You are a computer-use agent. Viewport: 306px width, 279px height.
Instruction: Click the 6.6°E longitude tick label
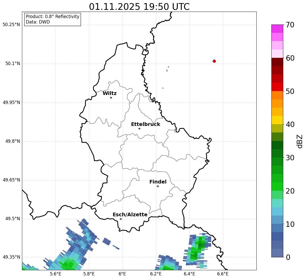click(x=223, y=274)
